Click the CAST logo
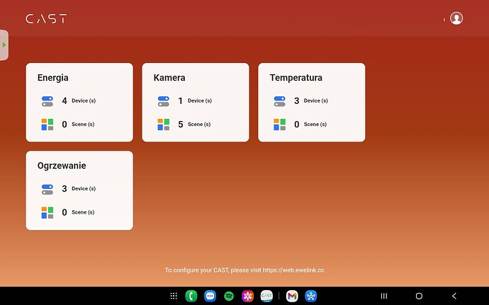 tap(46, 18)
